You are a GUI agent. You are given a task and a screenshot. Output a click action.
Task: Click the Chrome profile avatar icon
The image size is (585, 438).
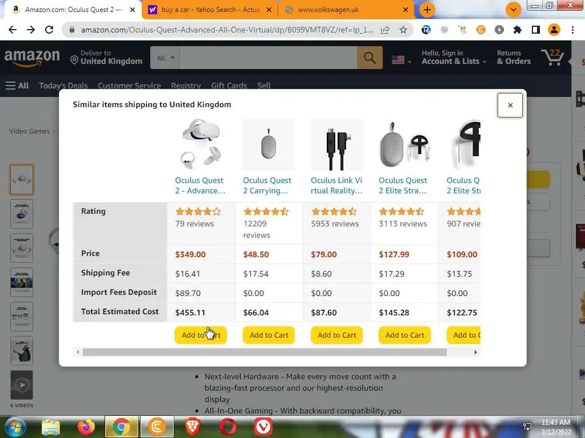click(554, 30)
